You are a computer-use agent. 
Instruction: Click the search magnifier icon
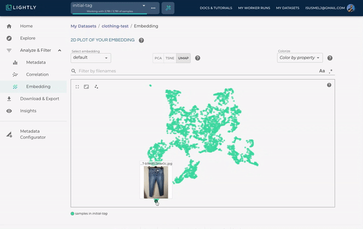pos(73,71)
